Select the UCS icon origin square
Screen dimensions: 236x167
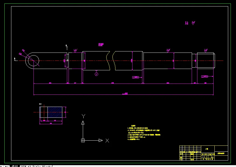(x=83, y=140)
